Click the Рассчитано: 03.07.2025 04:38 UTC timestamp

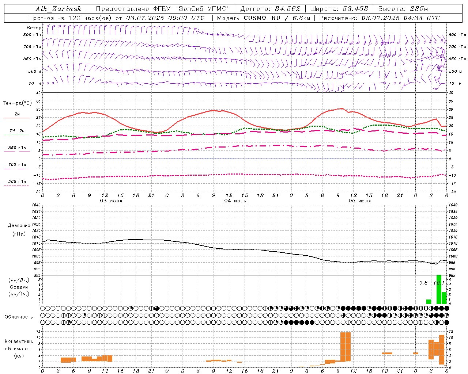click(380, 18)
